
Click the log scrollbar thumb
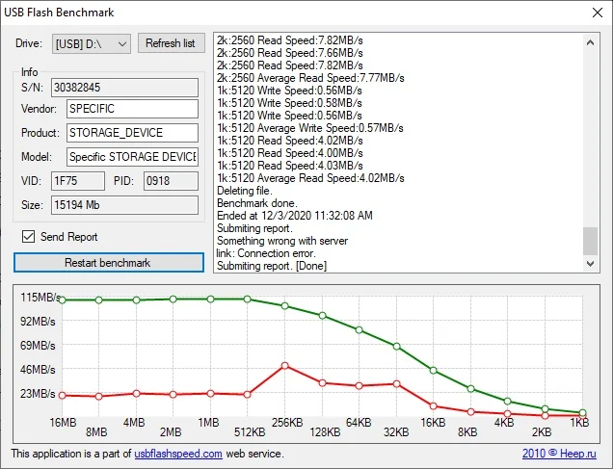pos(590,241)
